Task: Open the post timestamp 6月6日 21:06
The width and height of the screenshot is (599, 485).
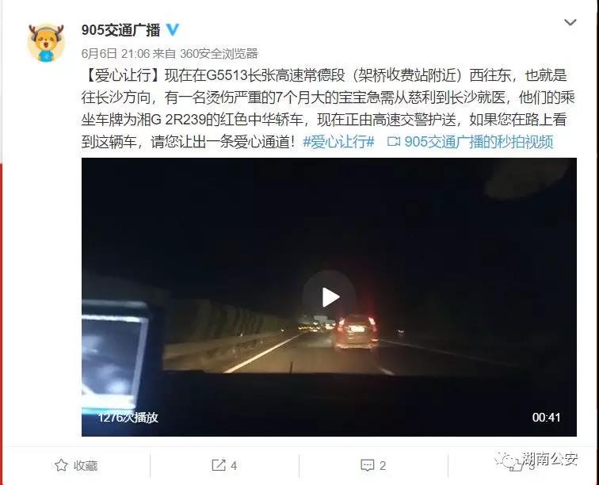Action: [116, 54]
